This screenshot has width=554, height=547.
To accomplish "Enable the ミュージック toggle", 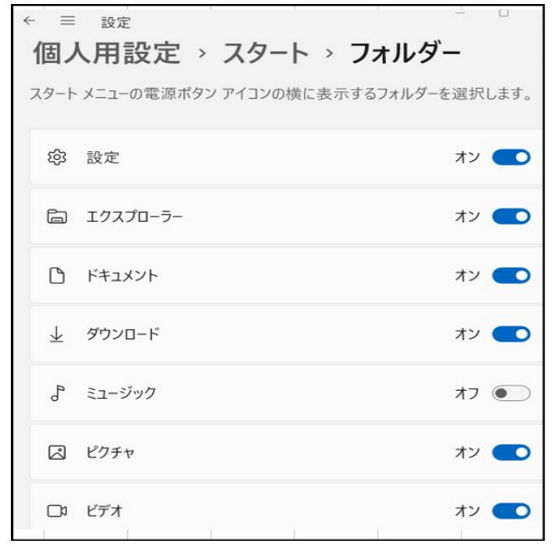I will [x=511, y=393].
